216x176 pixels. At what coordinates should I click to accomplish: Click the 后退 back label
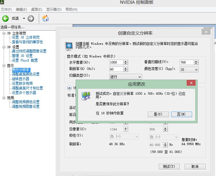15,18
